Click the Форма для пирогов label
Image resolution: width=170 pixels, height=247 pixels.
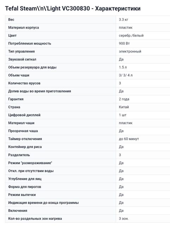tap(25, 187)
